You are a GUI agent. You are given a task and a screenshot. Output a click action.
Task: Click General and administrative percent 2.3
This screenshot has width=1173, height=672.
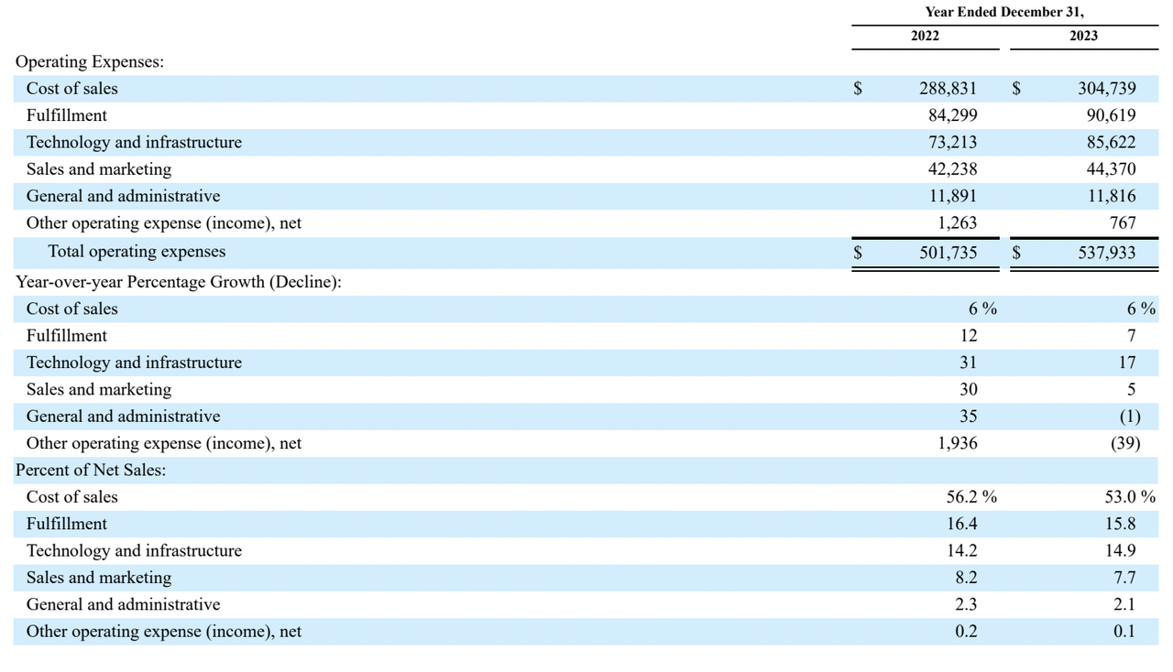(x=966, y=604)
